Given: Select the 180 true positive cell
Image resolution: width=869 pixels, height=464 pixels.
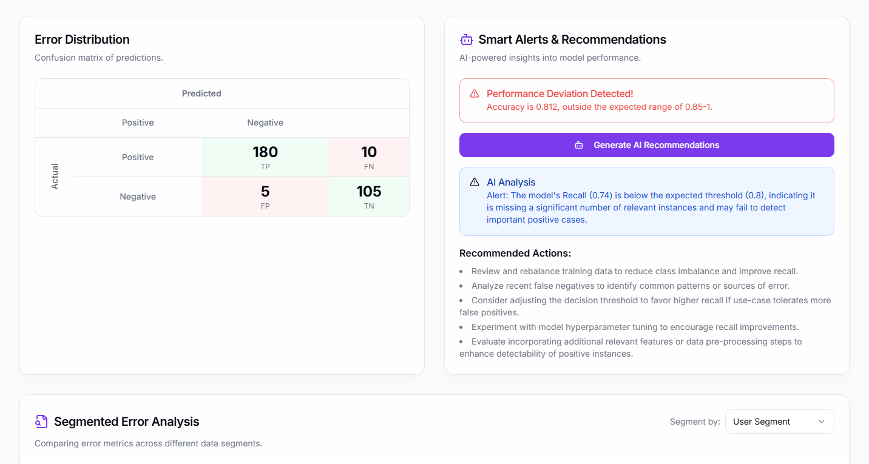Looking at the screenshot, I should (265, 157).
